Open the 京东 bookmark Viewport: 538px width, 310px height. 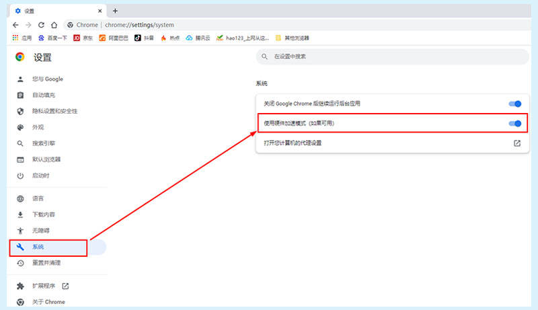point(83,38)
